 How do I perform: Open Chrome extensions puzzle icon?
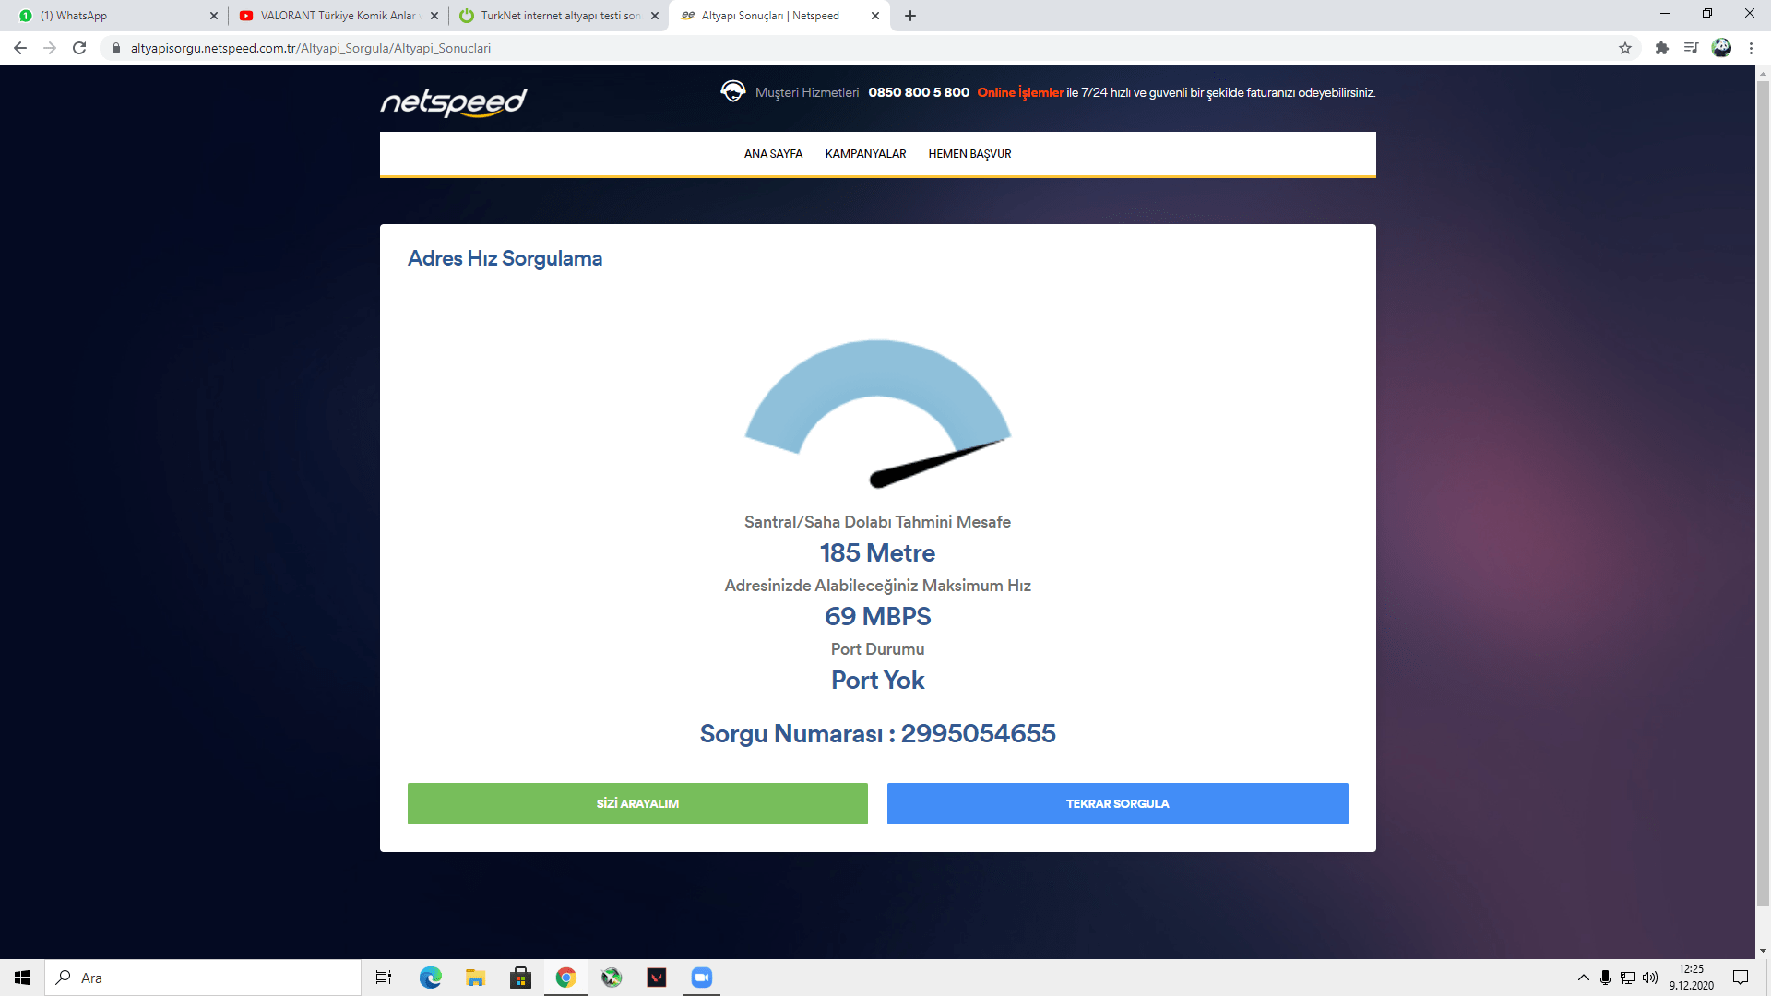1661,48
